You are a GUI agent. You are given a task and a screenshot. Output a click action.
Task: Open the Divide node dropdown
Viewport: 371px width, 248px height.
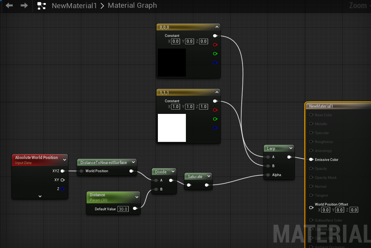[x=173, y=171]
